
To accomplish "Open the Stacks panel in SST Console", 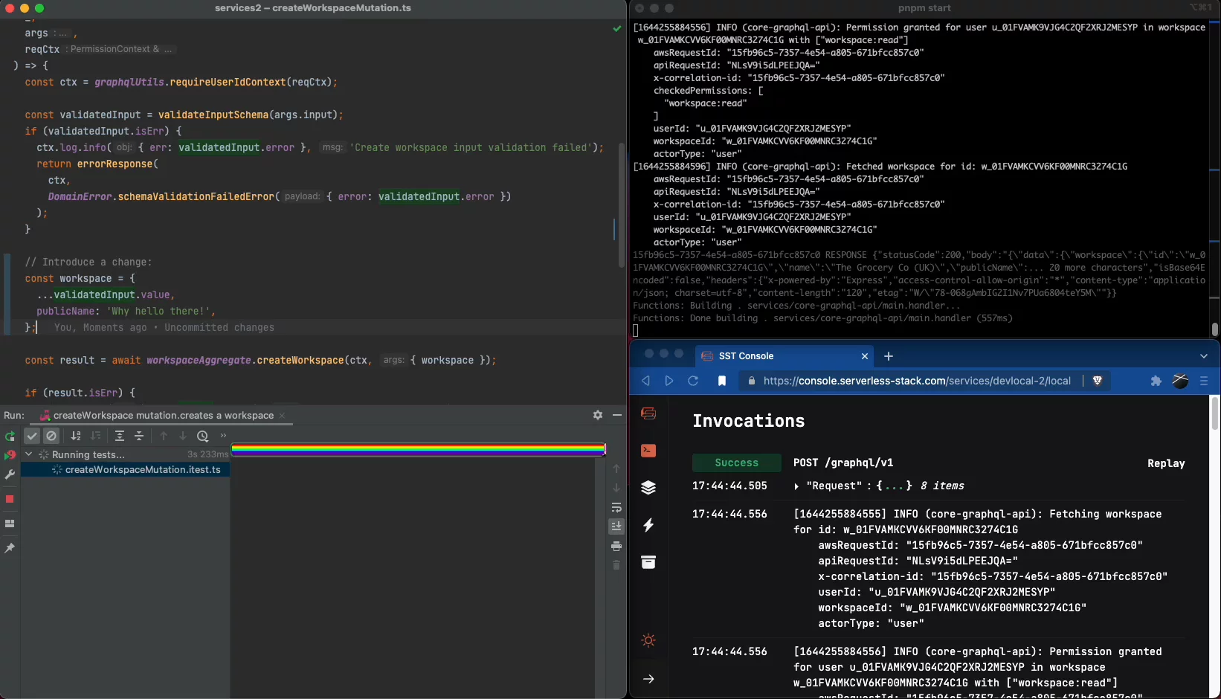I will (648, 487).
